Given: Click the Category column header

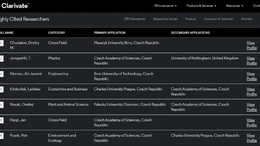Looking at the screenshot, I should pos(57,33).
